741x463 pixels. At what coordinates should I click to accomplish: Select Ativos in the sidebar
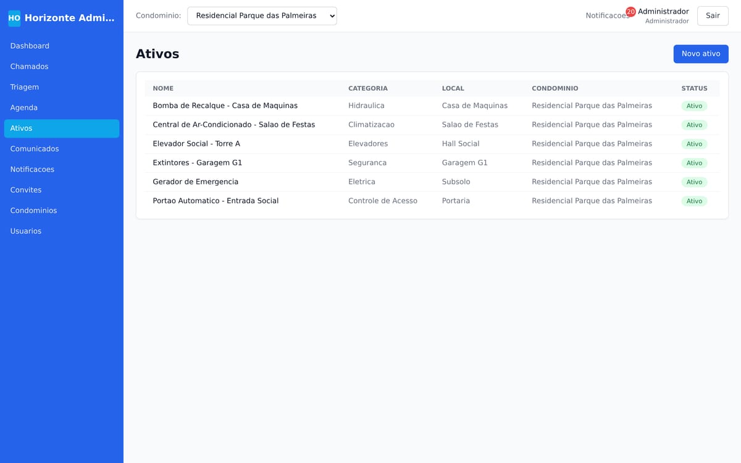pos(62,128)
